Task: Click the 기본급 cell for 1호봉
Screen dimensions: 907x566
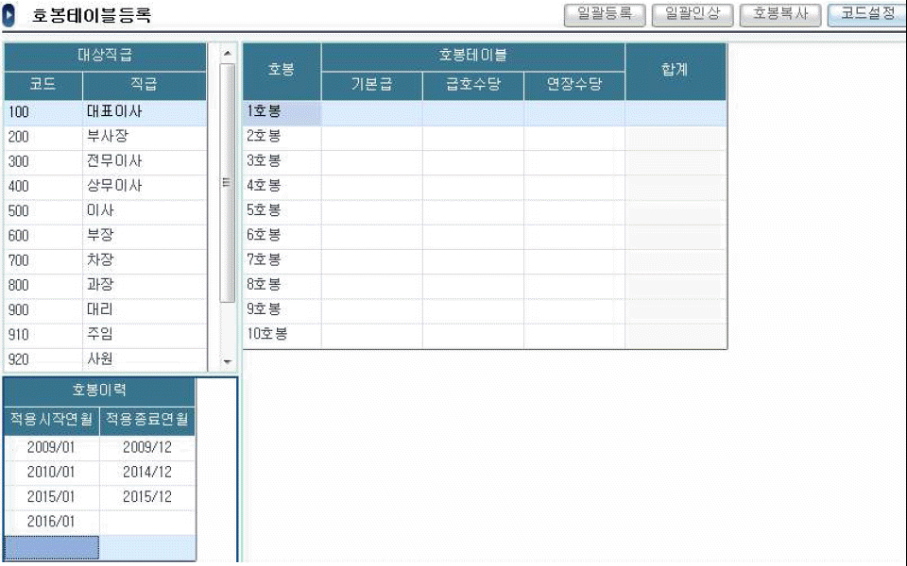Action: pyautogui.click(x=371, y=112)
